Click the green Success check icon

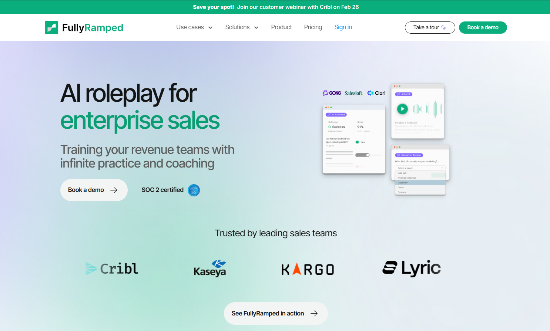tap(330, 127)
